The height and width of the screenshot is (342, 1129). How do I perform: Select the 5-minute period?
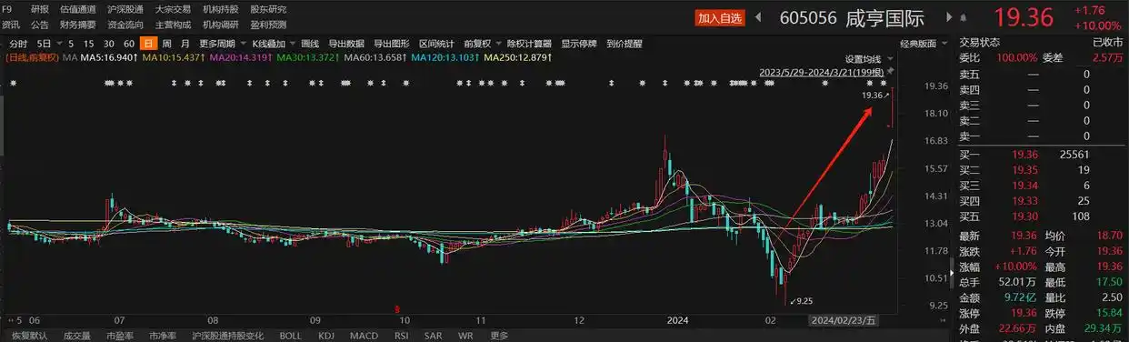point(72,43)
